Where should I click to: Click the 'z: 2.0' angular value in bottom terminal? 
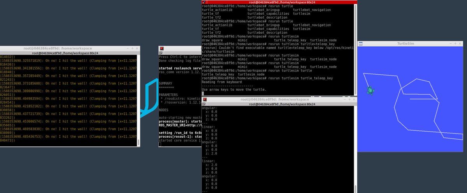click(x=211, y=153)
